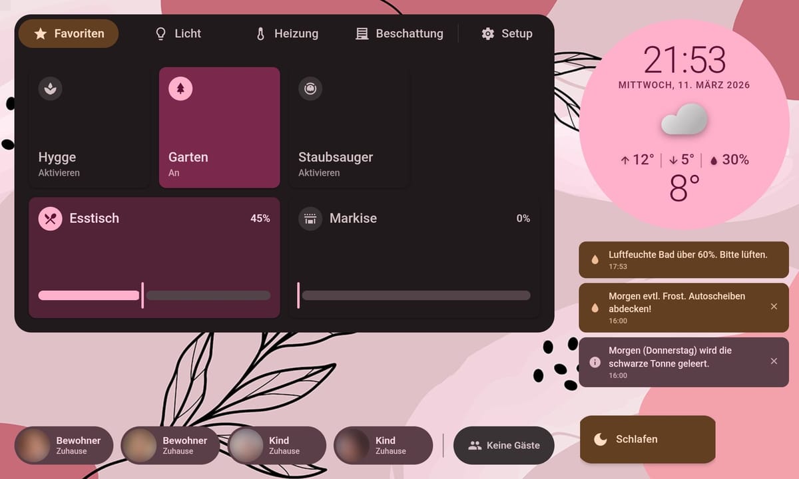
Task: Click the info icon on Tonne notification
Action: (x=595, y=362)
